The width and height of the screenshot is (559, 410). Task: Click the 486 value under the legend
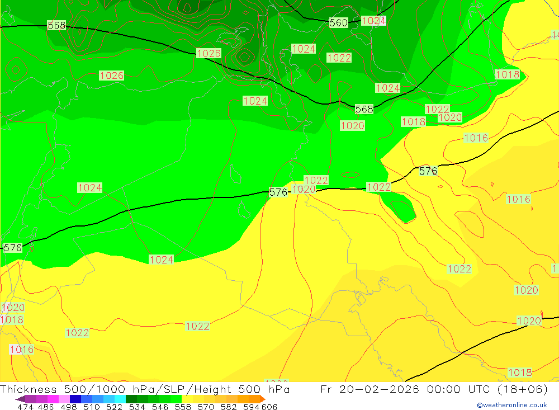pyautogui.click(x=46, y=407)
